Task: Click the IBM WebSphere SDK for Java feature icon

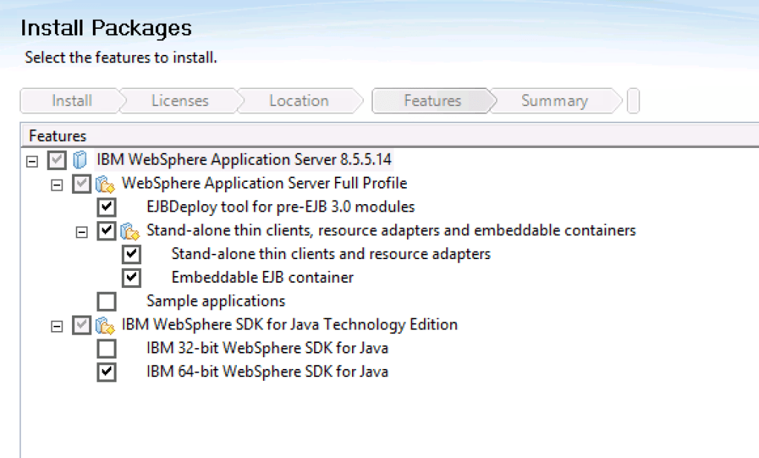Action: (105, 325)
